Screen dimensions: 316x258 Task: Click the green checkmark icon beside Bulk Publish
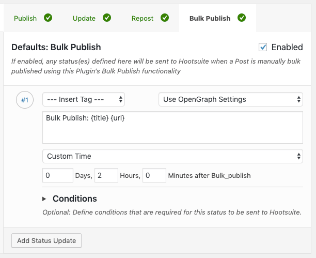(242, 18)
